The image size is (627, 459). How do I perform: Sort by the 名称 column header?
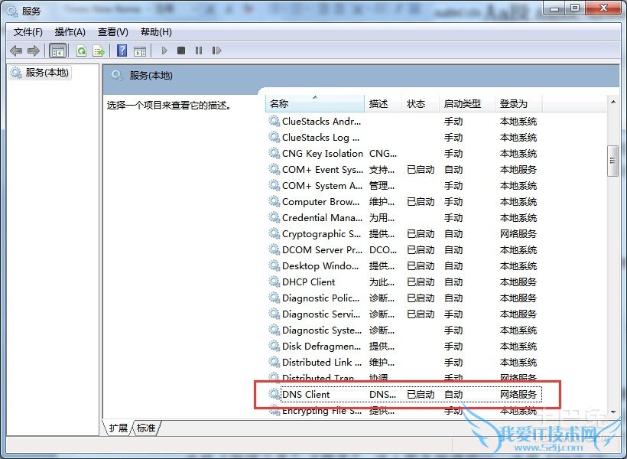coord(315,103)
